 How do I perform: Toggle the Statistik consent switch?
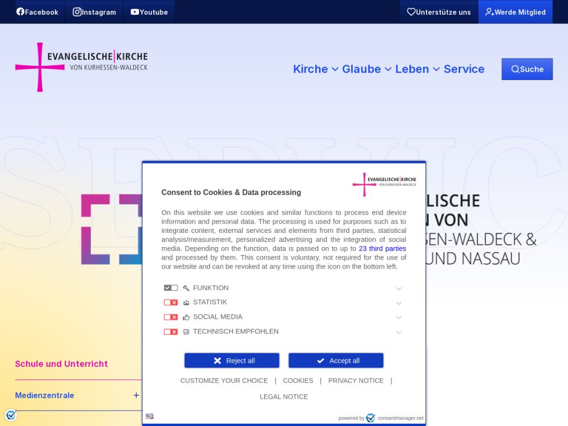(x=170, y=303)
